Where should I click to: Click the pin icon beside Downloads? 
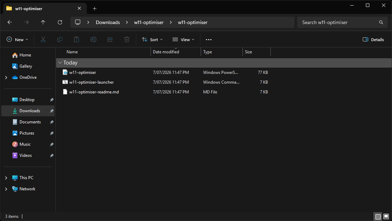coord(52,111)
